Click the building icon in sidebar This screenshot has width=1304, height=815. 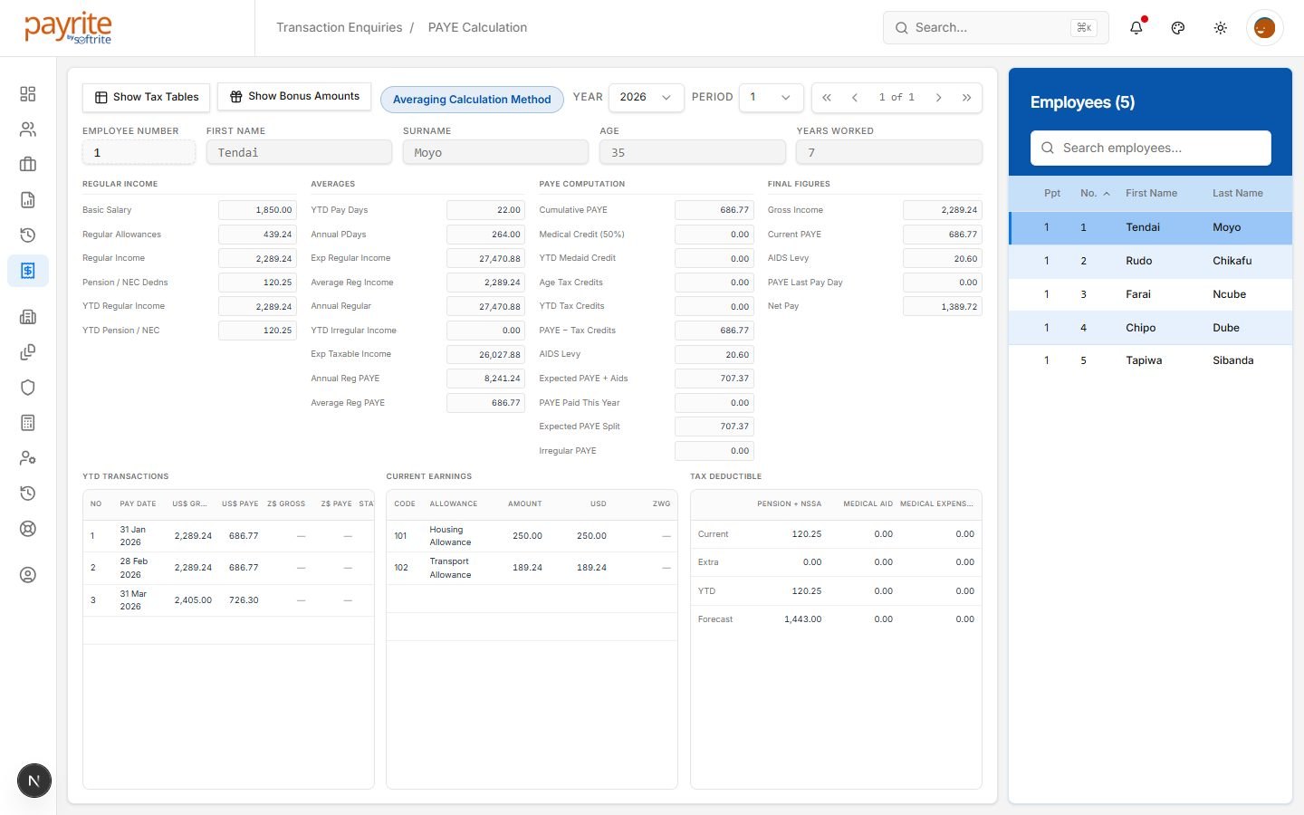point(28,317)
